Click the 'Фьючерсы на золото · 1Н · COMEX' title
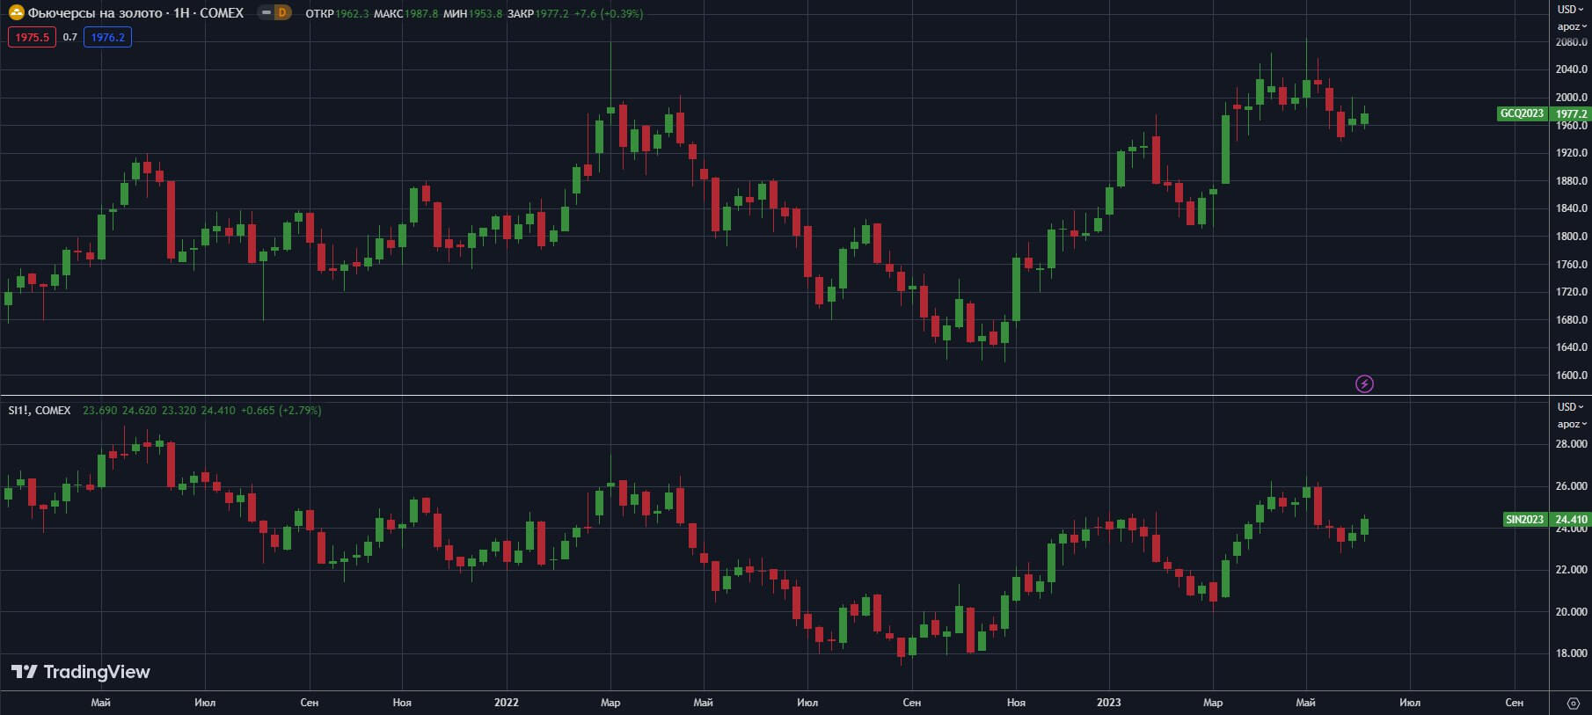 tap(135, 13)
